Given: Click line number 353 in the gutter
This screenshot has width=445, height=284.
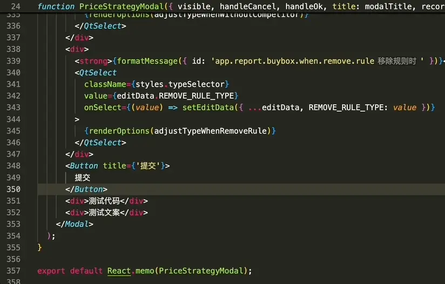Looking at the screenshot, I should click(x=14, y=224).
